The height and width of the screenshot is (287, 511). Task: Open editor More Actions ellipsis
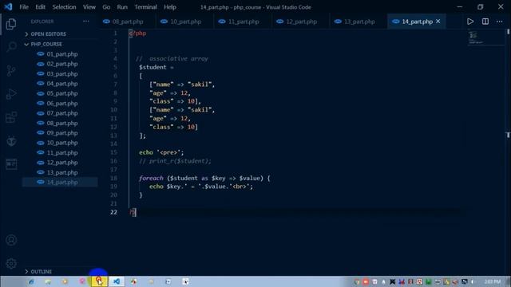499,22
